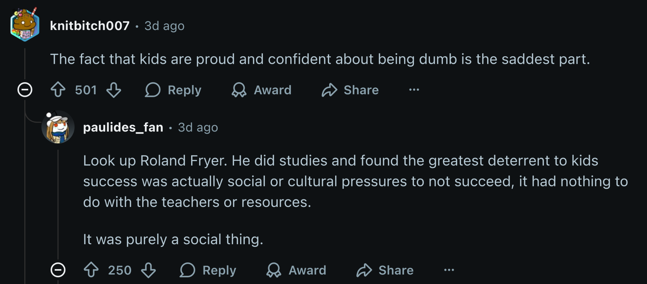Reply to knitbitch007's comment
This screenshot has width=647, height=284.
173,90
